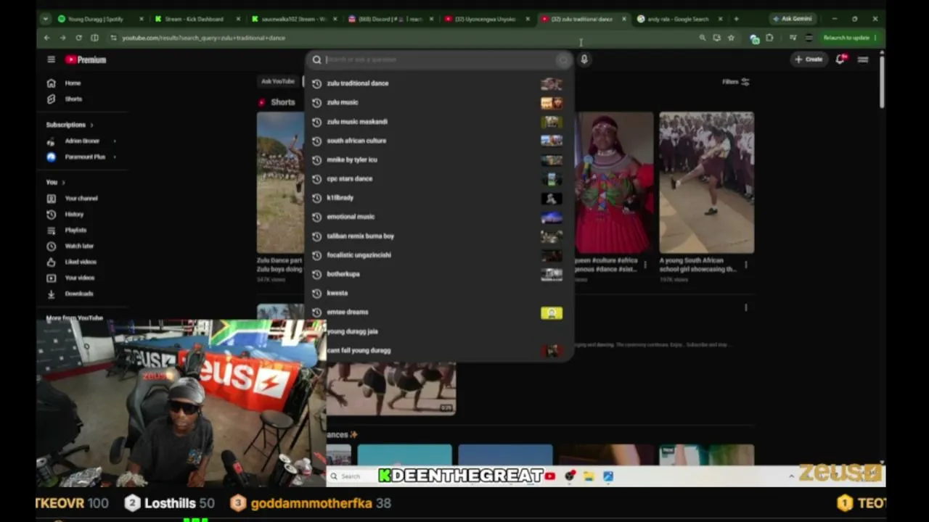Click the voice search microphone icon
Viewport: 929px width, 522px height.
pyautogui.click(x=584, y=59)
